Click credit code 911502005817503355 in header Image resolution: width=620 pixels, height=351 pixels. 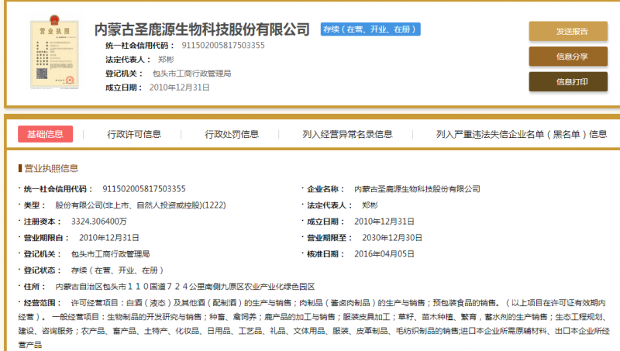pyautogui.click(x=223, y=46)
